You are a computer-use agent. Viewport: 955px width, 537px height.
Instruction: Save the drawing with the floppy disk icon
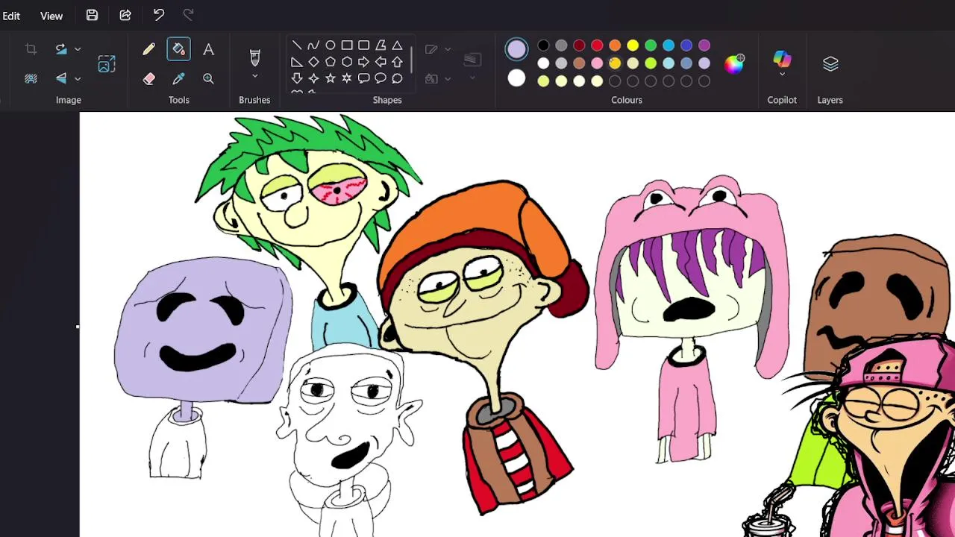point(92,15)
